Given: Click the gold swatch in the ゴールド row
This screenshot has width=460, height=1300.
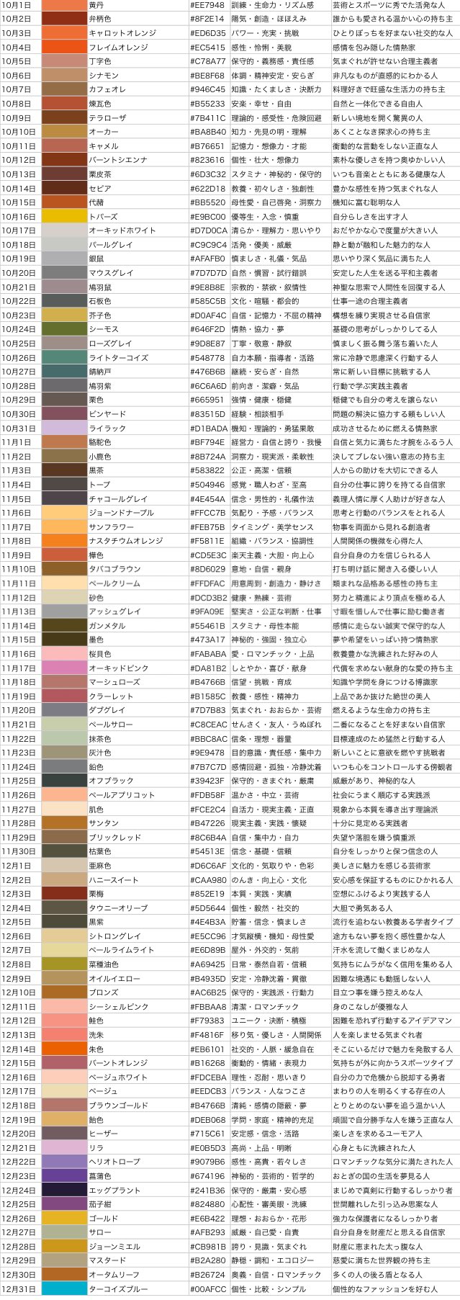Looking at the screenshot, I should (x=64, y=1219).
